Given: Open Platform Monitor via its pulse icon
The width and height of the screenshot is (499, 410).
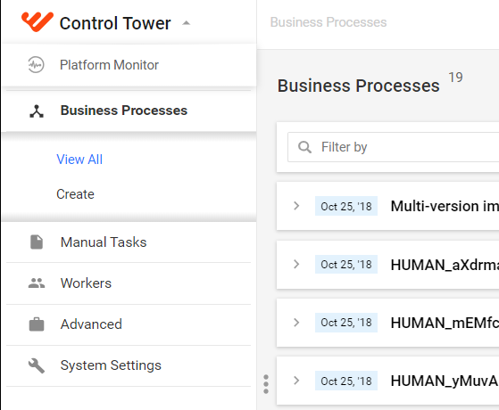Looking at the screenshot, I should coord(36,65).
